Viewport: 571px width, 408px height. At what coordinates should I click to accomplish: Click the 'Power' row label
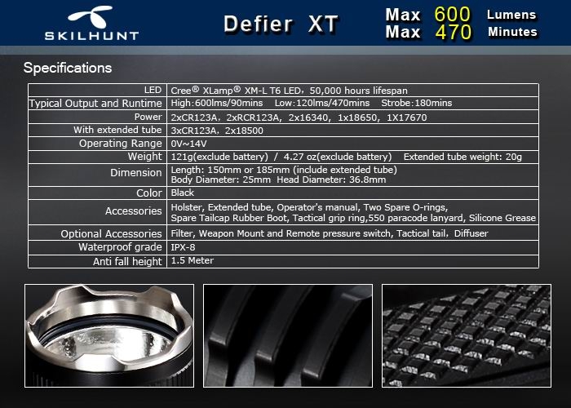click(x=148, y=117)
